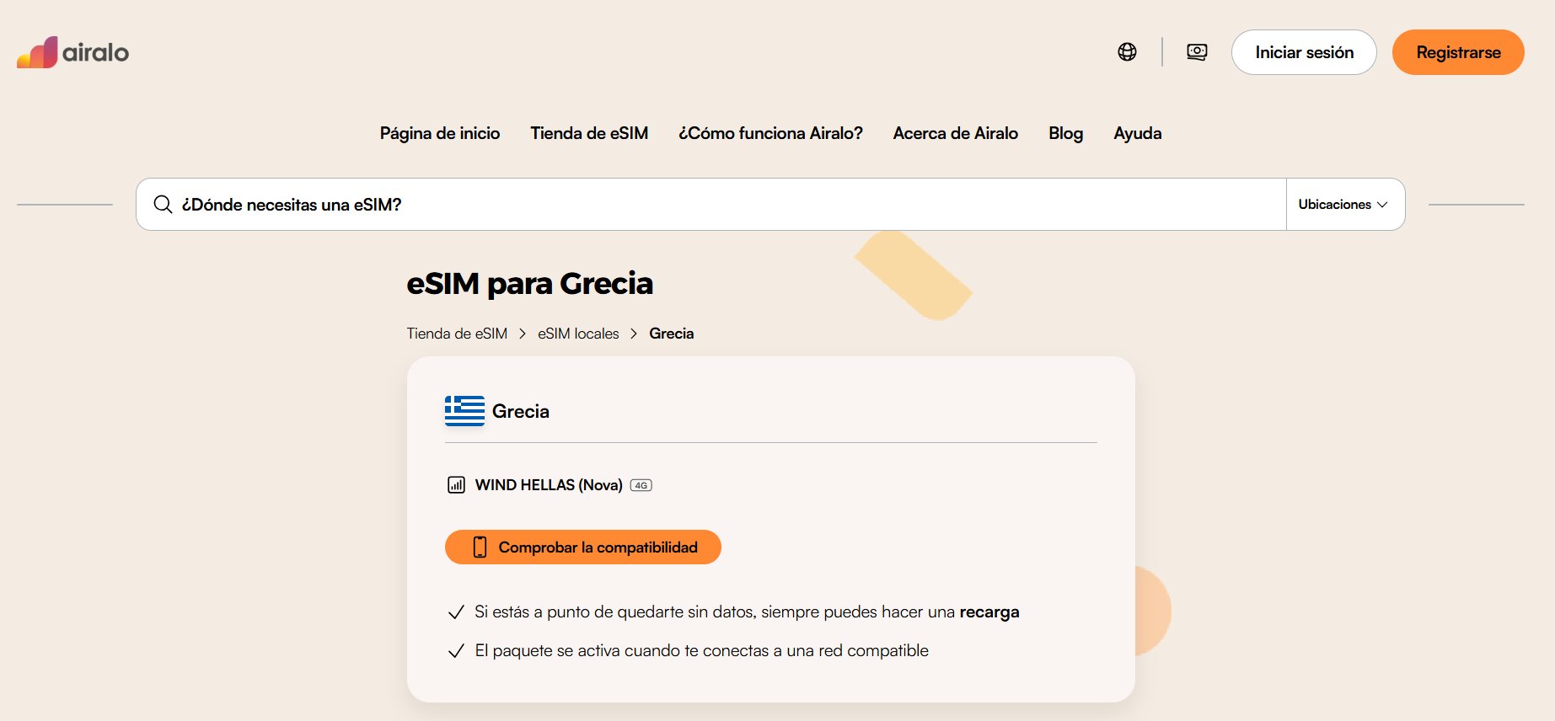
Task: Open ¿Cómo funciona Airalo? page
Action: (x=770, y=133)
